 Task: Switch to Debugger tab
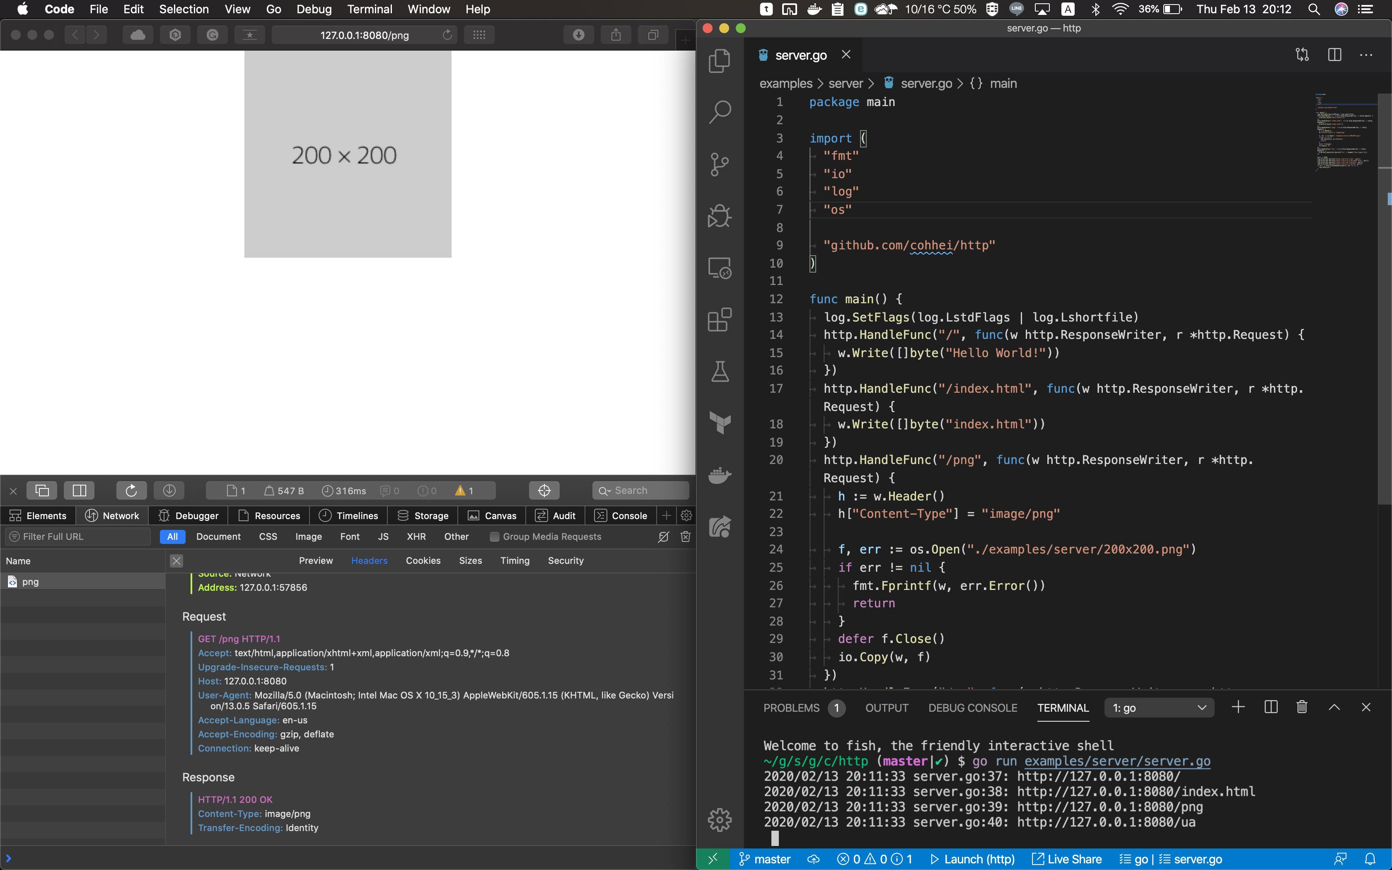pos(188,515)
